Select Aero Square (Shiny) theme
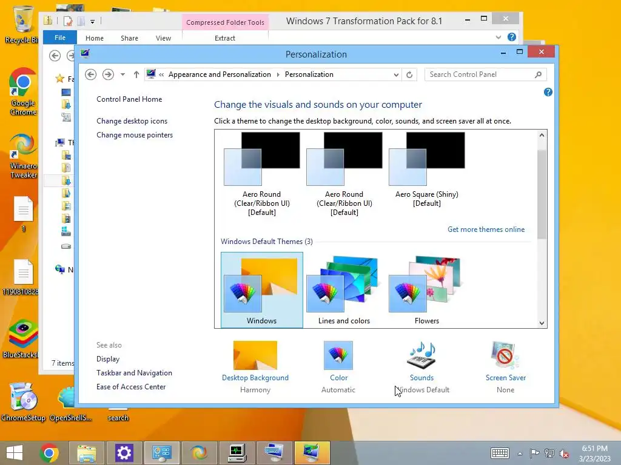Screen dimensions: 621x465 point(426,170)
